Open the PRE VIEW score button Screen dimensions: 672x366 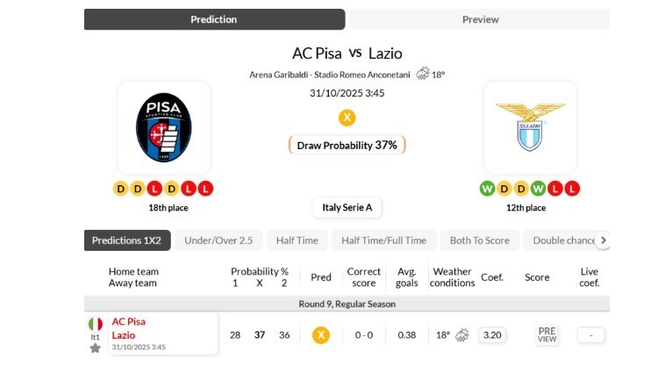(x=547, y=334)
